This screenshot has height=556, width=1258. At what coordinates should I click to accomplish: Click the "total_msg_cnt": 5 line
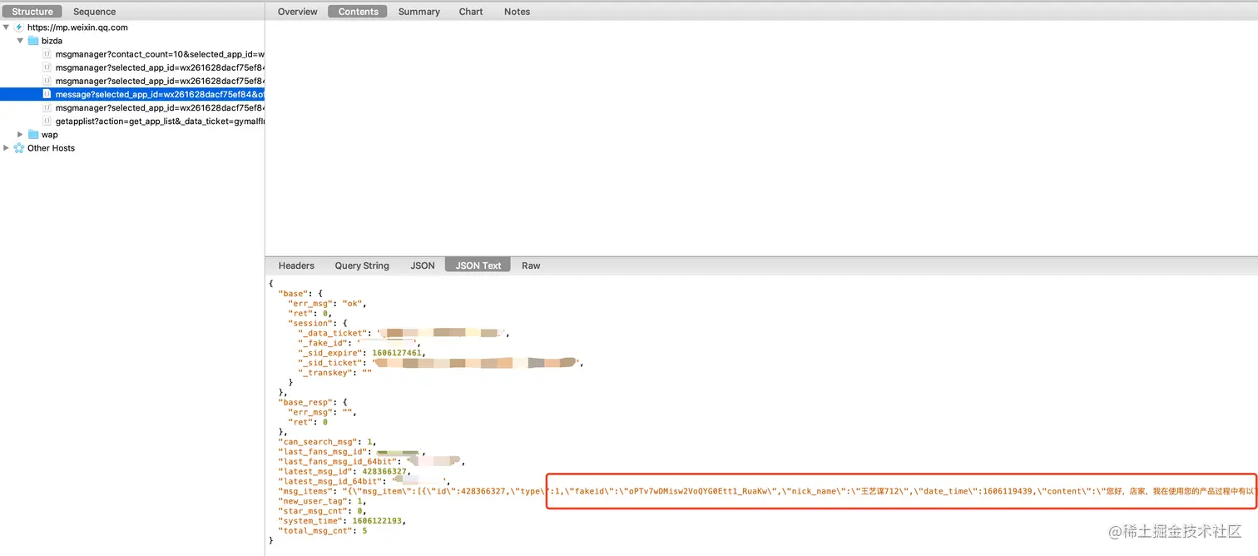[x=323, y=531]
